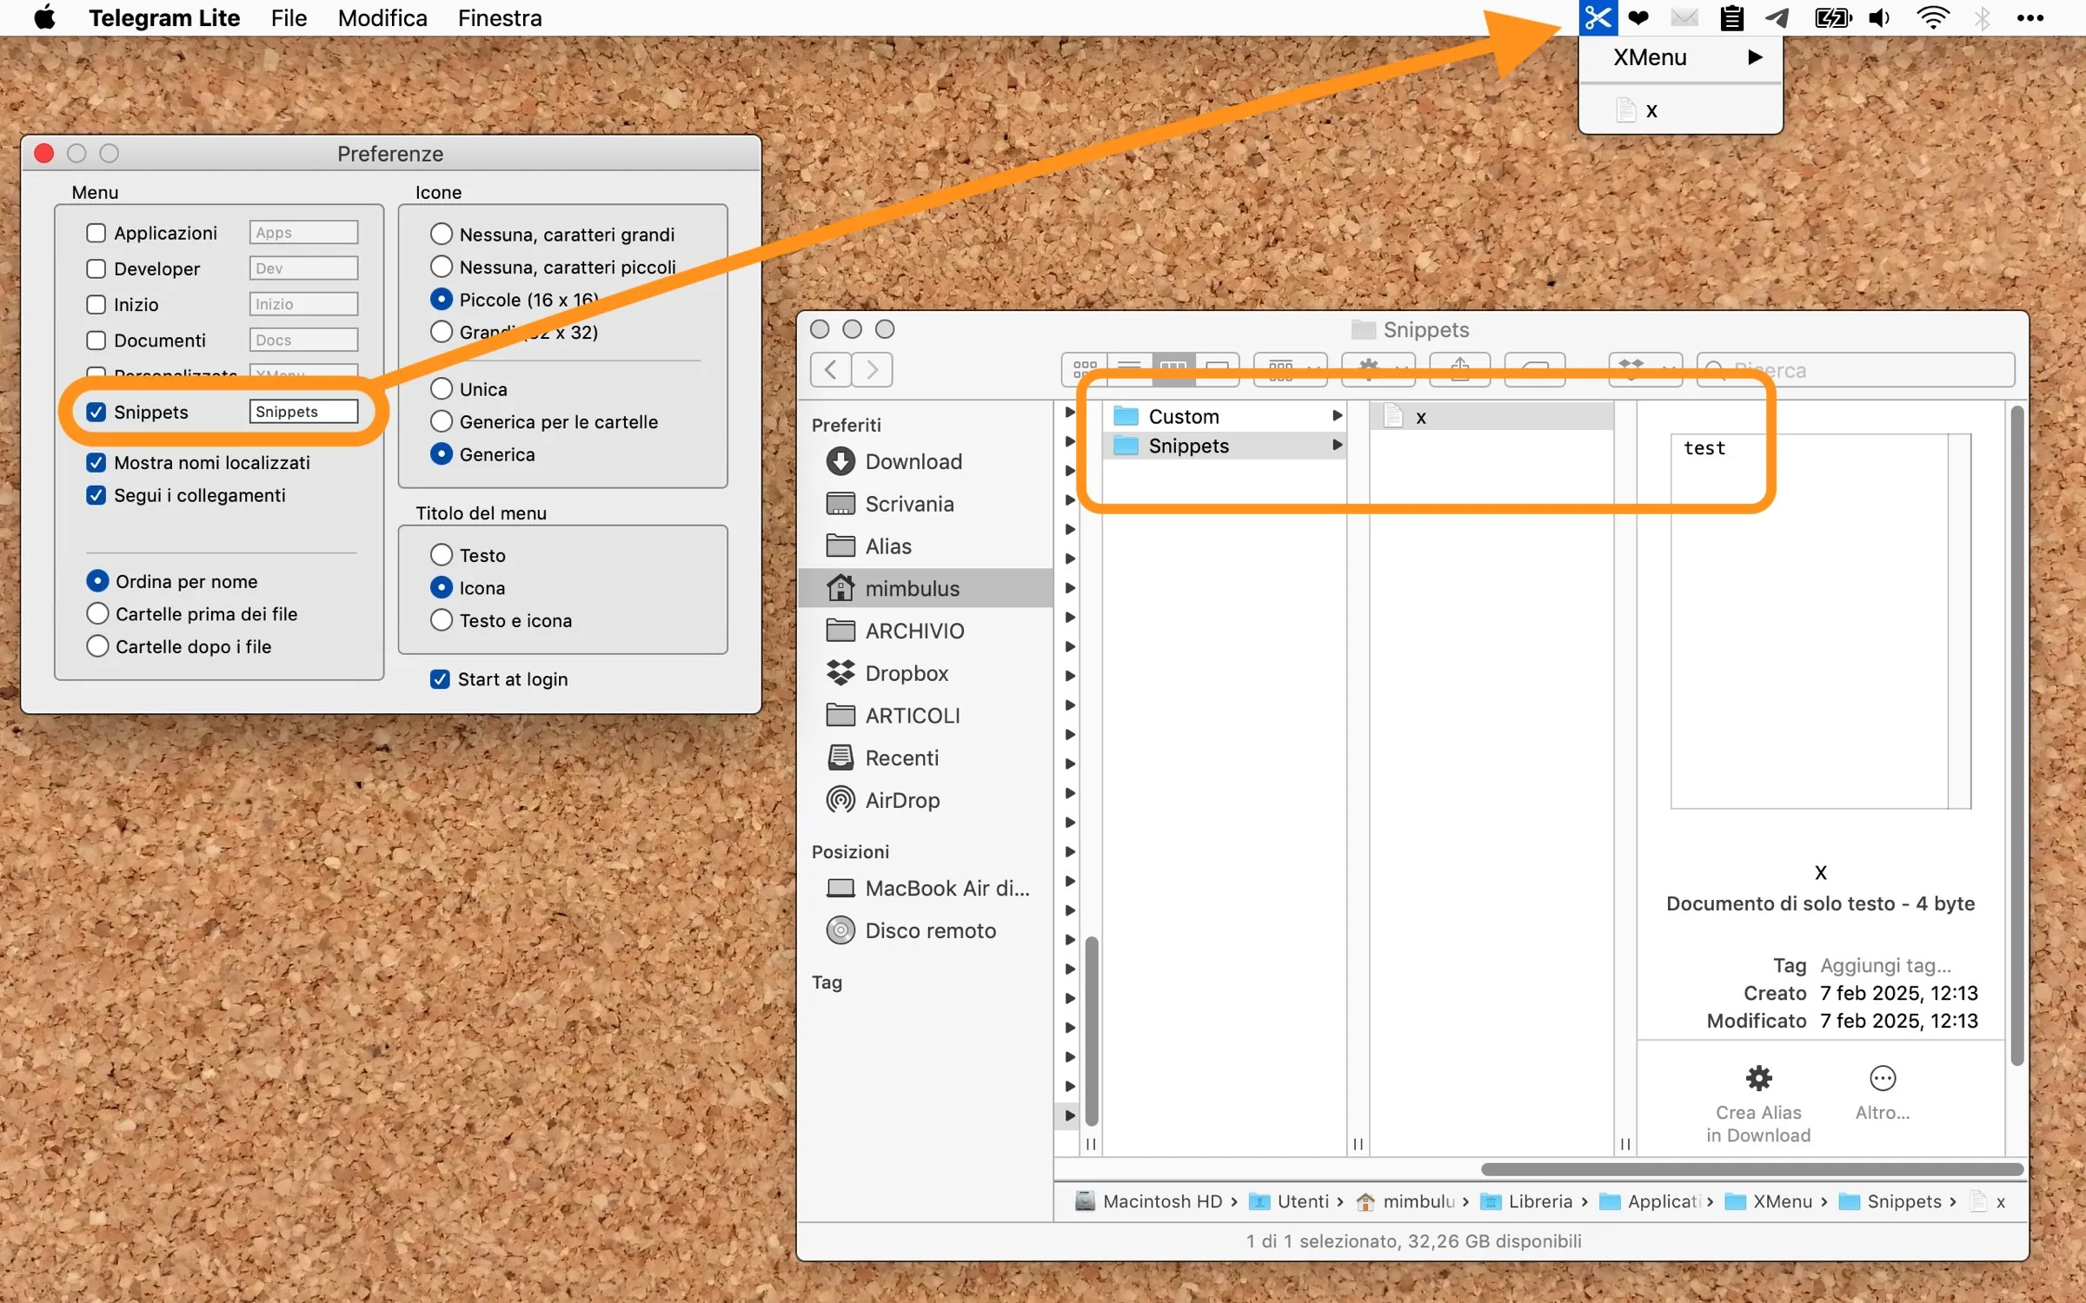The width and height of the screenshot is (2086, 1303).
Task: Click Finder back navigation arrow
Action: (831, 370)
